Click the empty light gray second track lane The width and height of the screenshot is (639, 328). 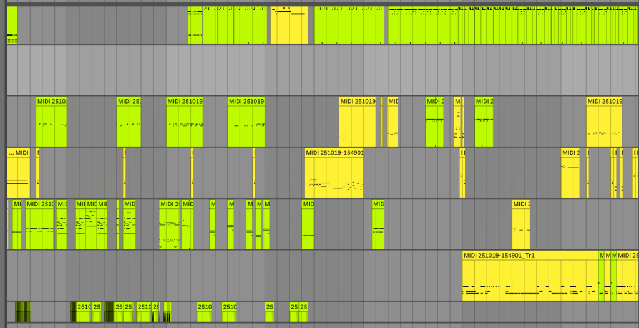312,70
